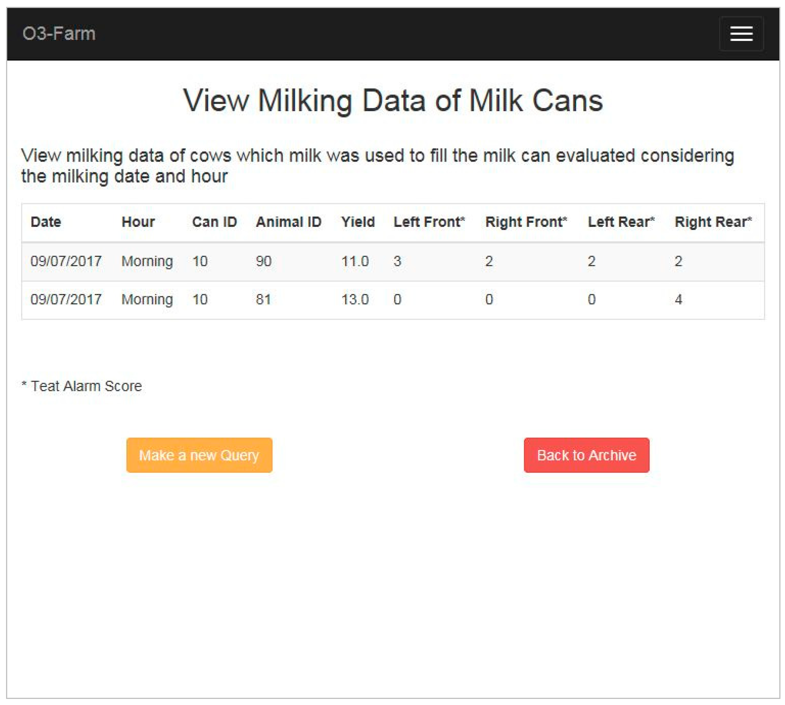
Task: Click the Right Front column header
Action: point(526,222)
